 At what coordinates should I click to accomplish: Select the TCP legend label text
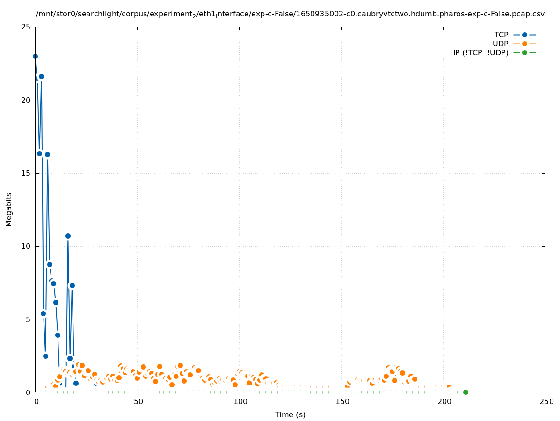click(x=501, y=35)
